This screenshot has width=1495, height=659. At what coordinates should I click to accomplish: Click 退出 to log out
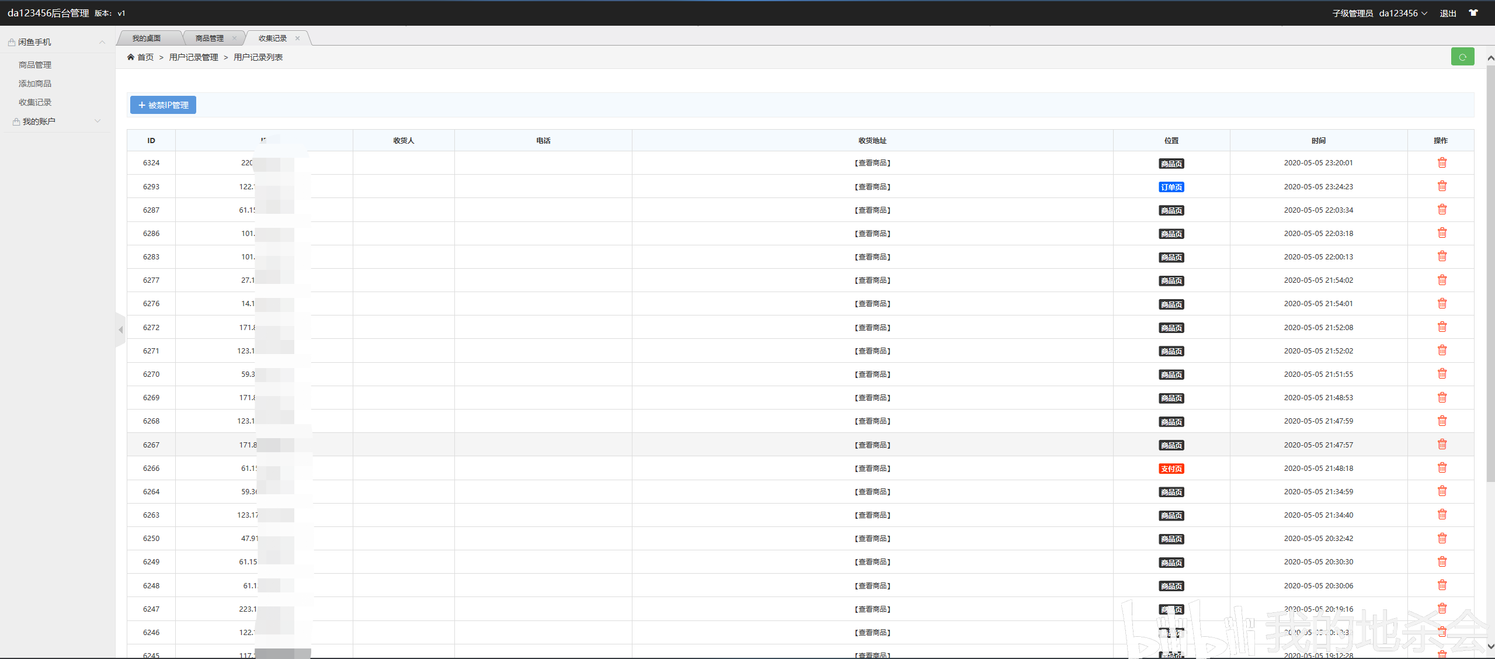point(1448,13)
